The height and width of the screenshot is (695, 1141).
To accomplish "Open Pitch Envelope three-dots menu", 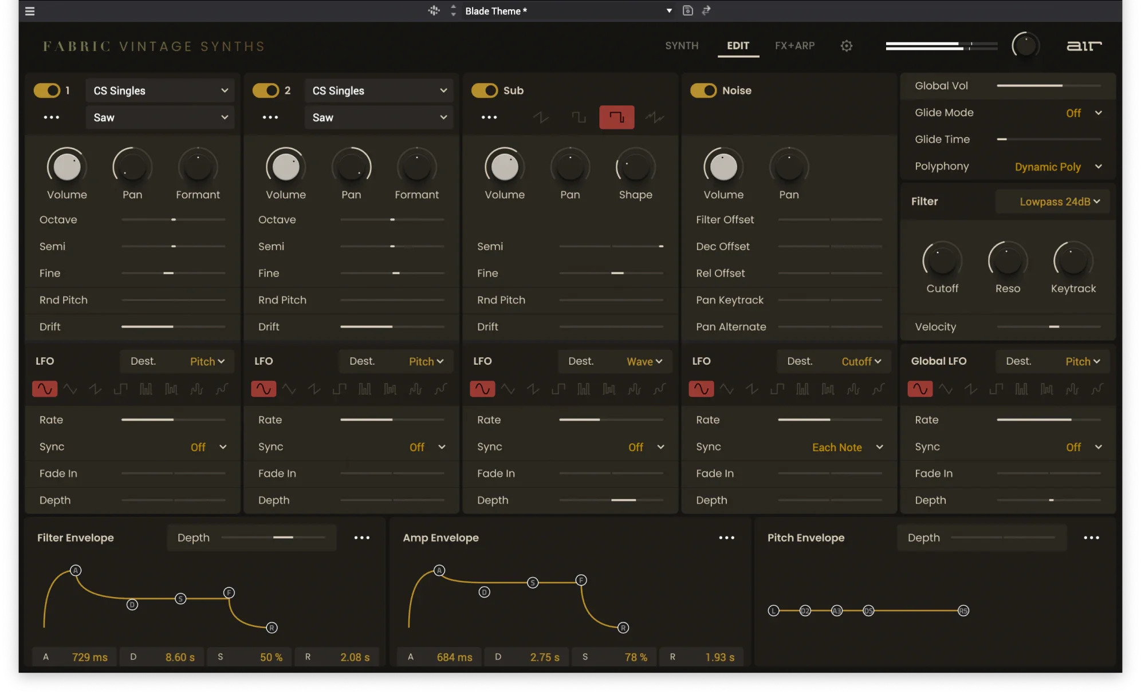I will coord(1091,538).
